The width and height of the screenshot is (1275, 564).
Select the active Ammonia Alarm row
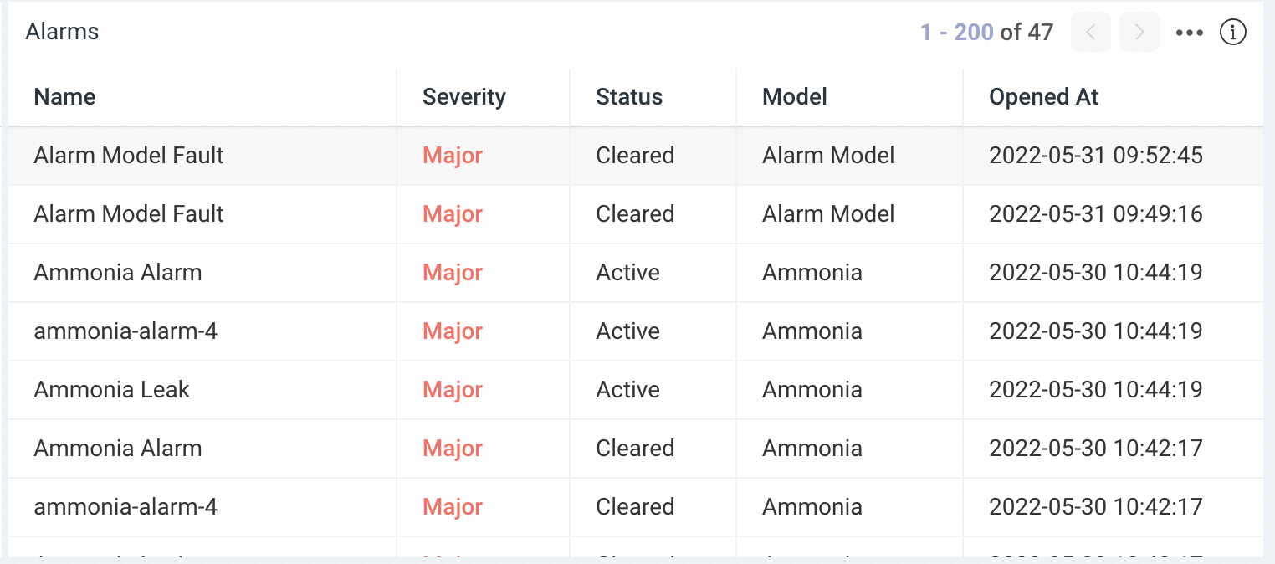(x=636, y=273)
